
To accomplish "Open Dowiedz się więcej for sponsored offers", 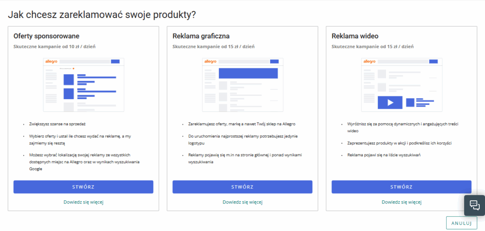I will click(83, 202).
